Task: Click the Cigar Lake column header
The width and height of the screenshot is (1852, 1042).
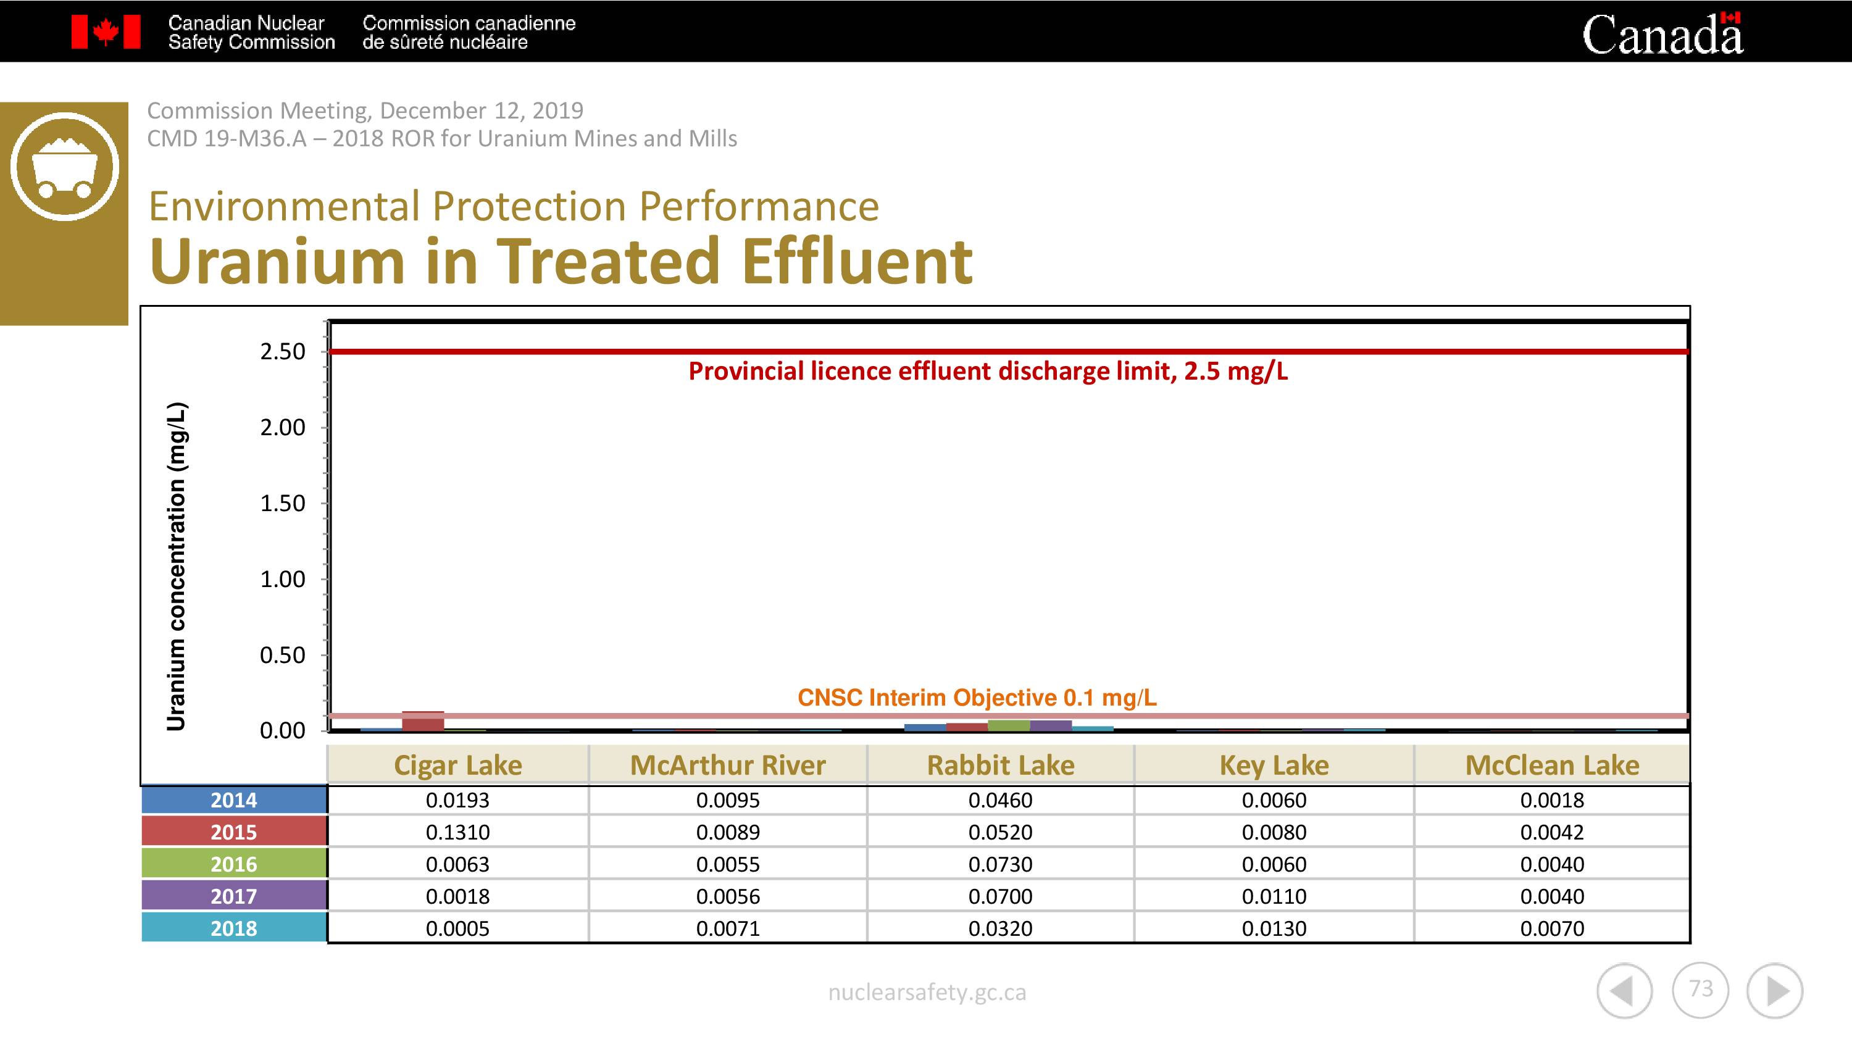Action: 458,764
